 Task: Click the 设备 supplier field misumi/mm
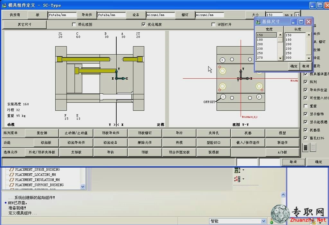[161, 15]
